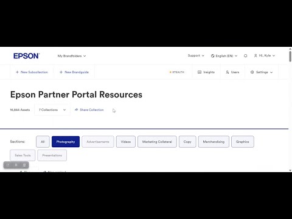The width and height of the screenshot is (292, 219).
Task: Select the Videos section tab
Action: [126, 142]
